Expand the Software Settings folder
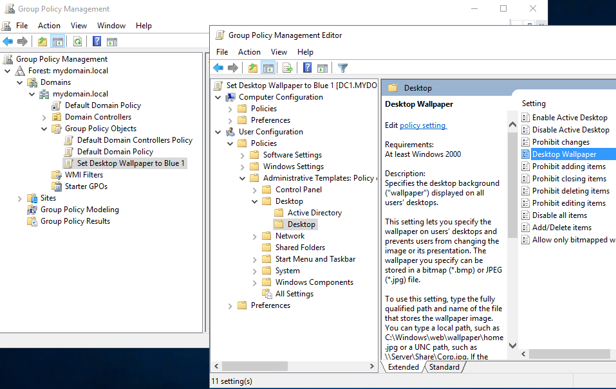Viewport: 616px width, 389px height. [x=243, y=155]
